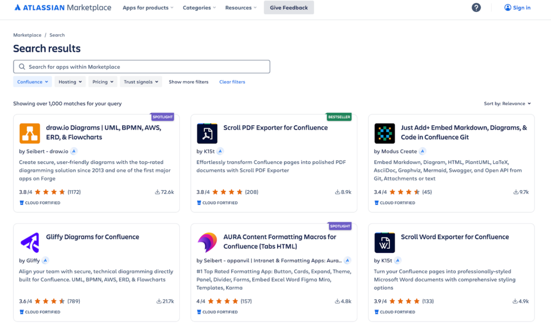
Task: Click partner badge beside K15t on Scroll Word card
Action: tap(398, 261)
